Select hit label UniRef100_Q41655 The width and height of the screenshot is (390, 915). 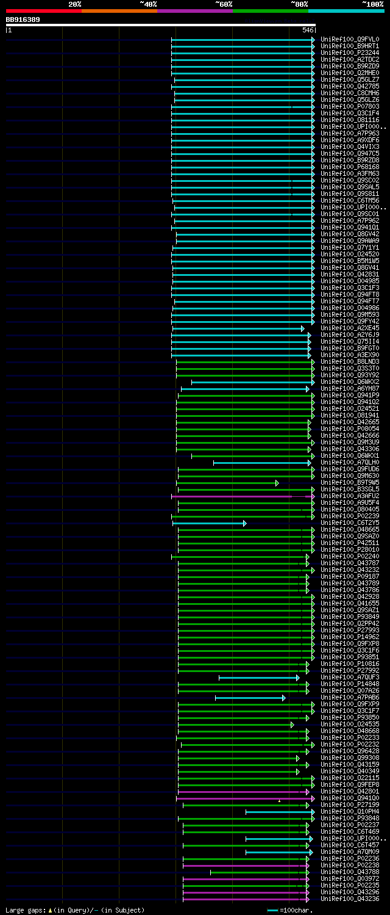tap(350, 603)
